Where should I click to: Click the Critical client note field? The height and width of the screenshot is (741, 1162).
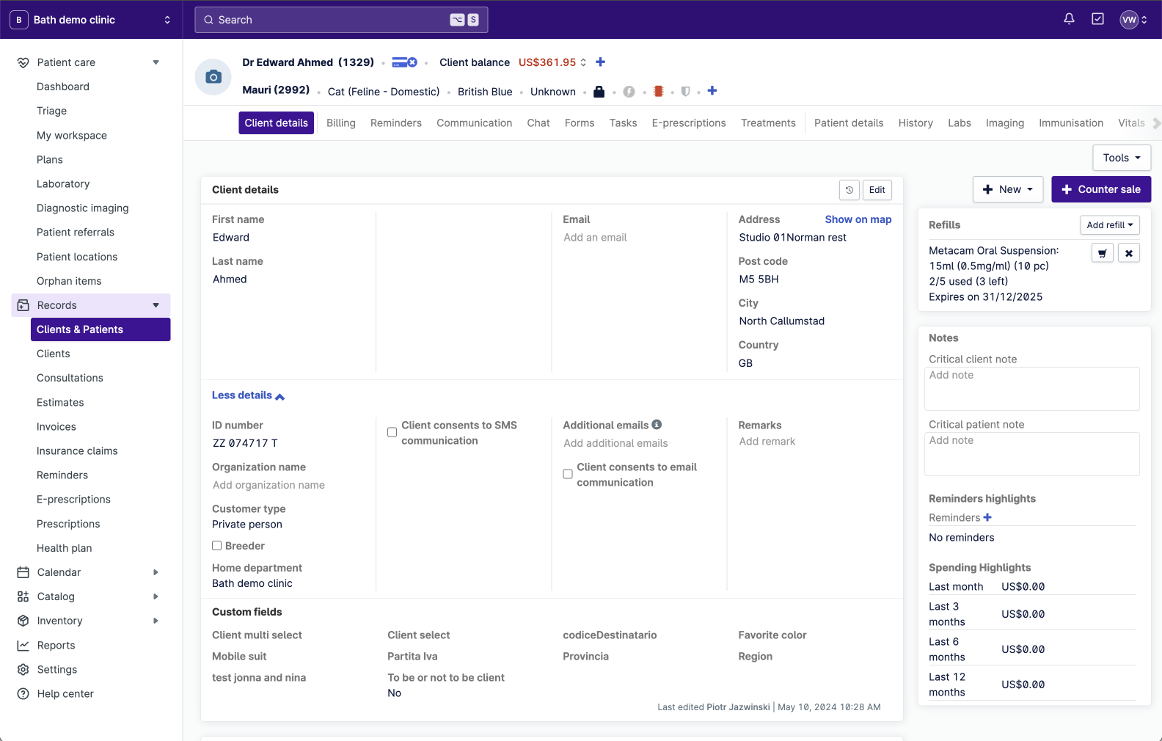pos(1031,388)
